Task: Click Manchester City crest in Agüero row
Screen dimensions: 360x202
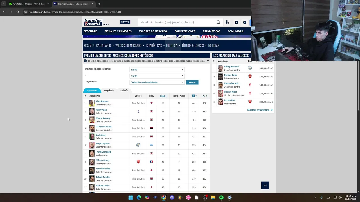Action: [138, 145]
